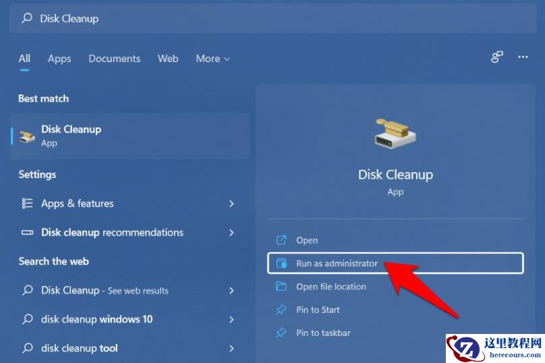Screen dimensions: 545x363
Task: Choose Run as administrator
Action: 395,263
